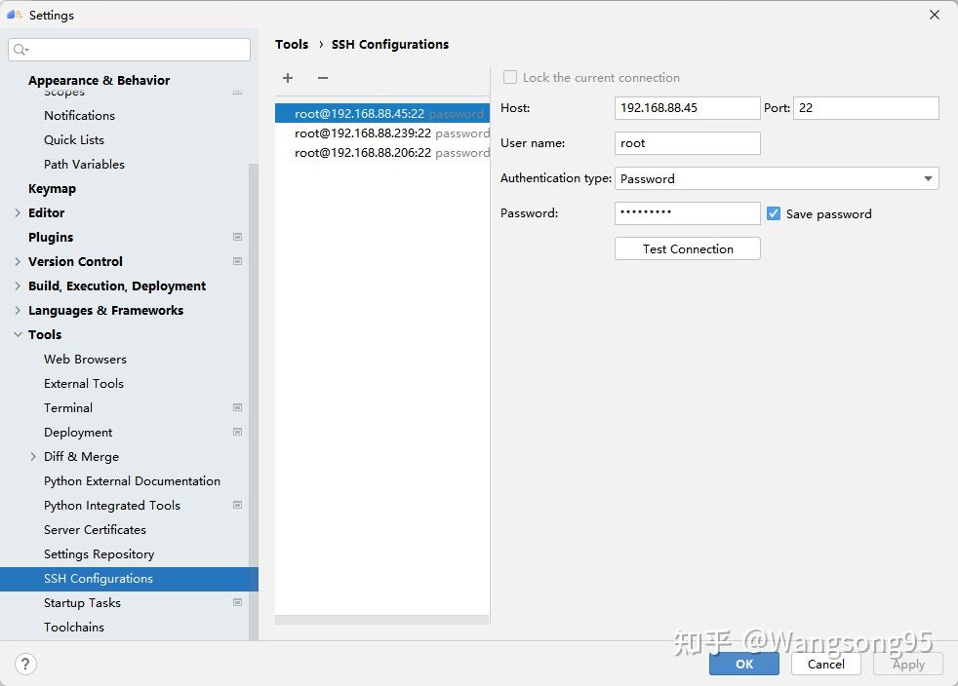Expand the Diff & Merge node
The image size is (958, 686).
[x=33, y=456]
